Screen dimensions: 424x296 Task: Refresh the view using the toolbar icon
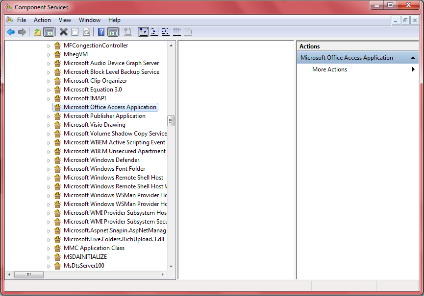click(x=87, y=32)
